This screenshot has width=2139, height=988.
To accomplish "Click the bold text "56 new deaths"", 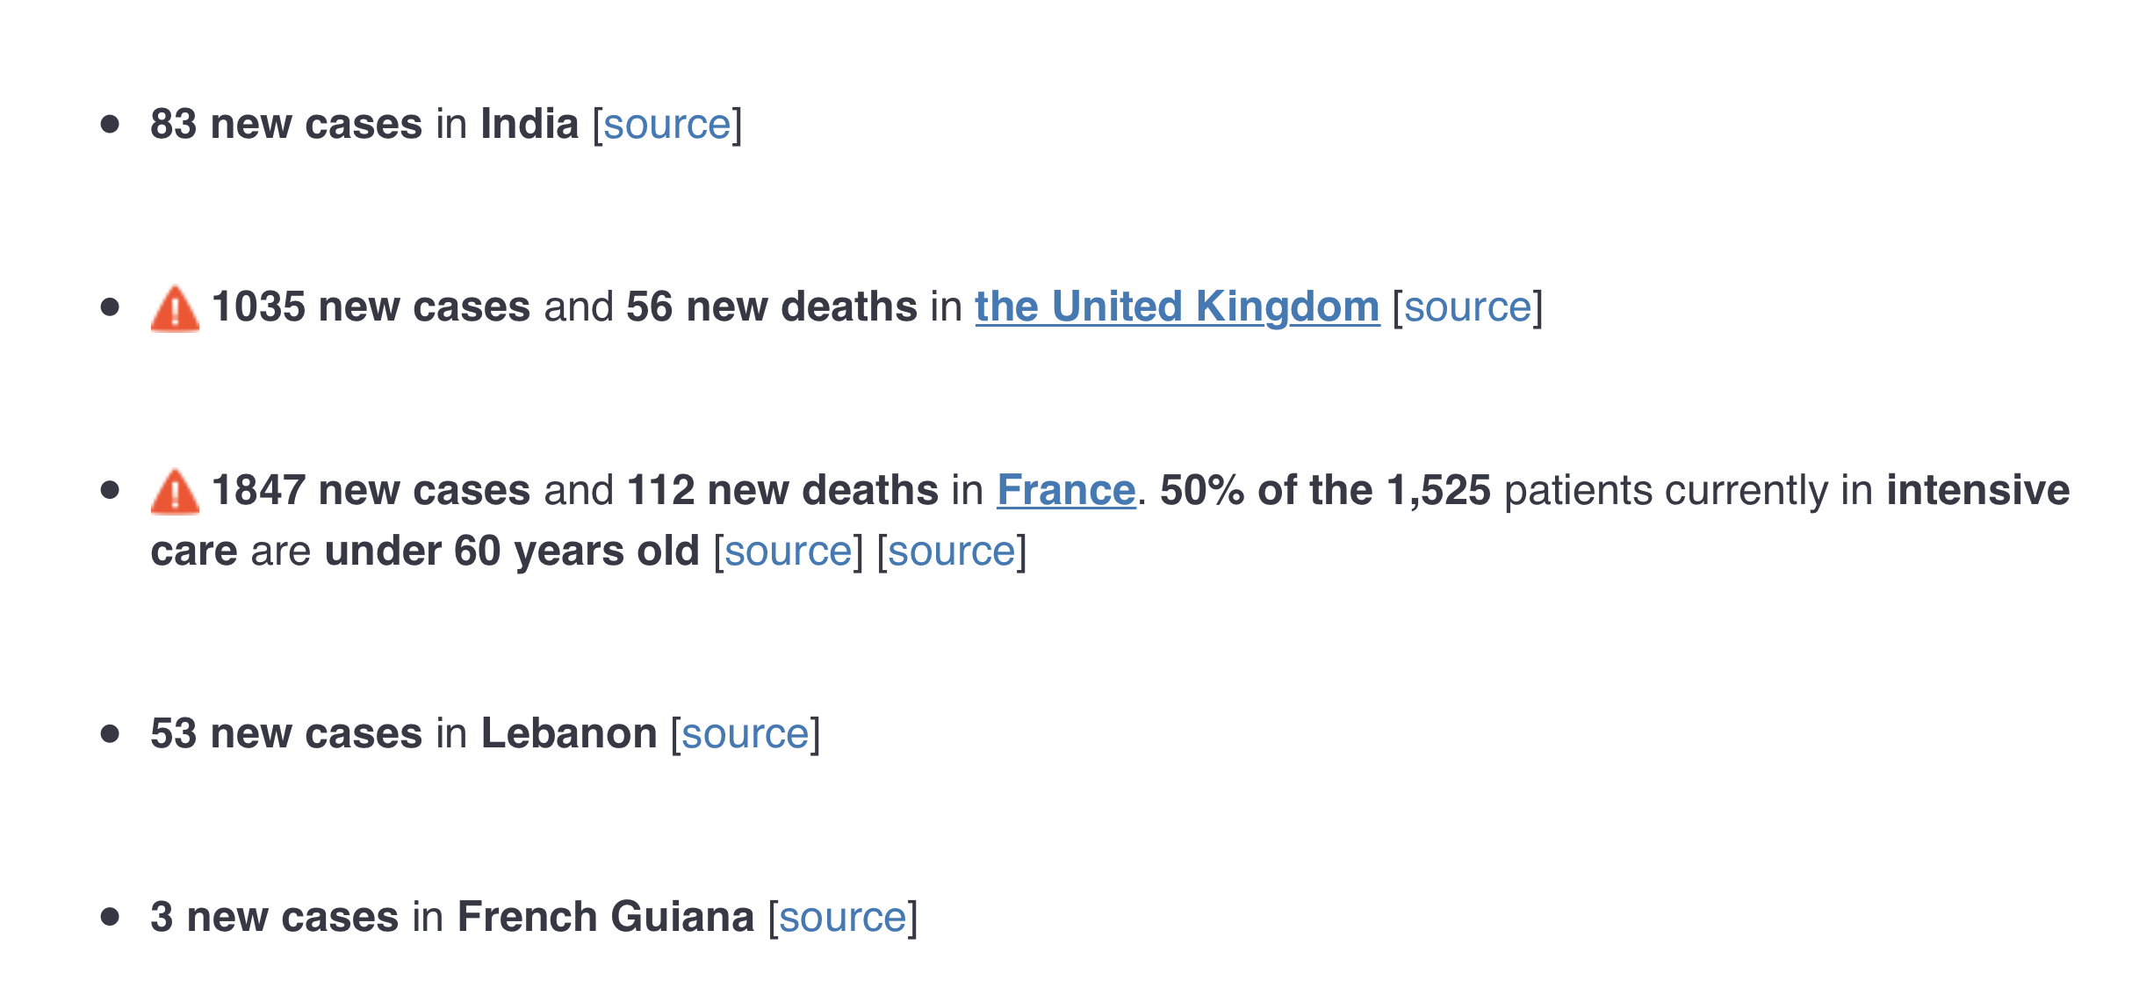I will coord(772,307).
